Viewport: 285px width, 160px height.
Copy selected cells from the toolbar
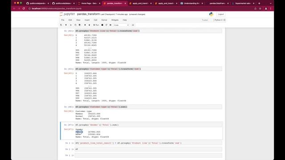[x=75, y=25]
